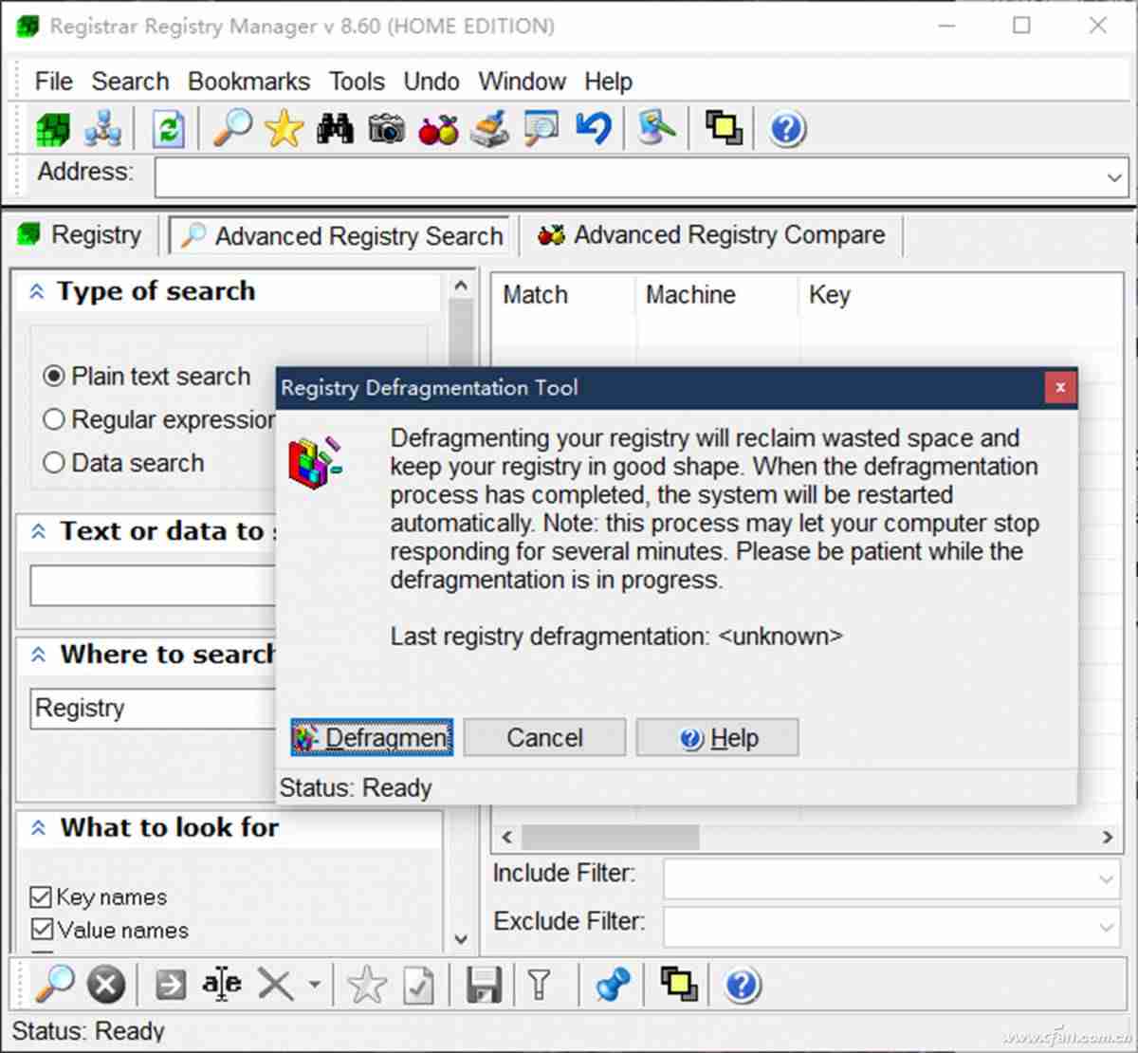1138x1053 pixels.
Task: Open the Include Filter dropdown
Action: click(1106, 879)
